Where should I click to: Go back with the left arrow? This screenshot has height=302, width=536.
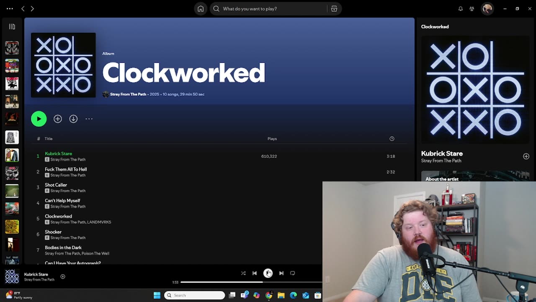(x=23, y=9)
